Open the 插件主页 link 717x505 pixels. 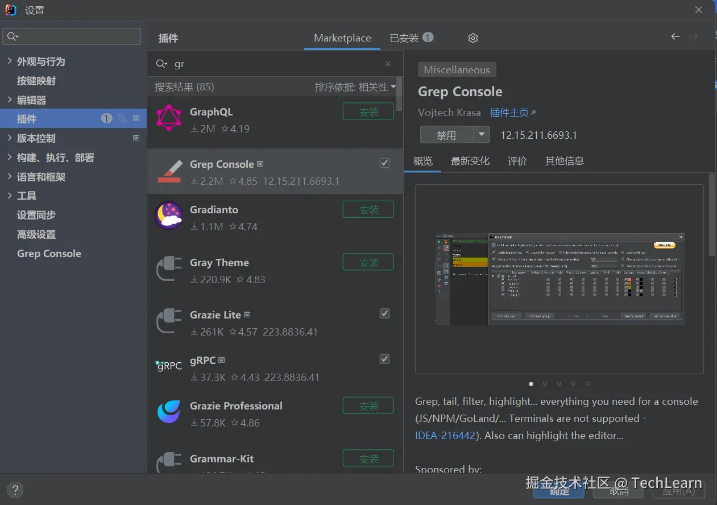pyautogui.click(x=513, y=113)
